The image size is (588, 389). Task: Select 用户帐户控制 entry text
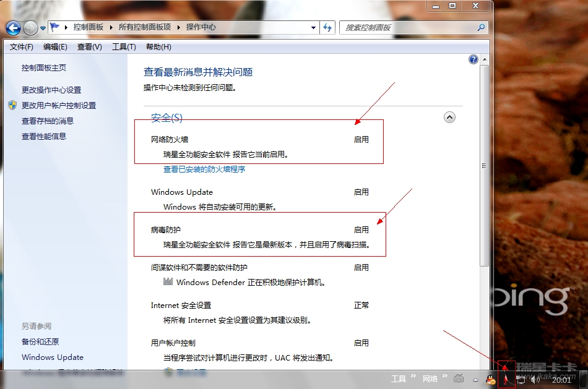173,343
